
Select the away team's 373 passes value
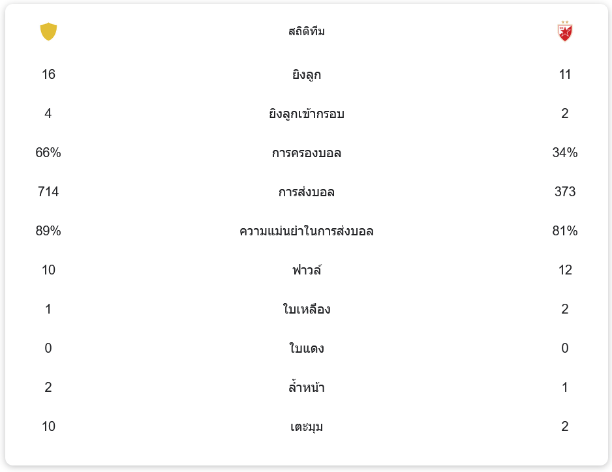point(564,192)
